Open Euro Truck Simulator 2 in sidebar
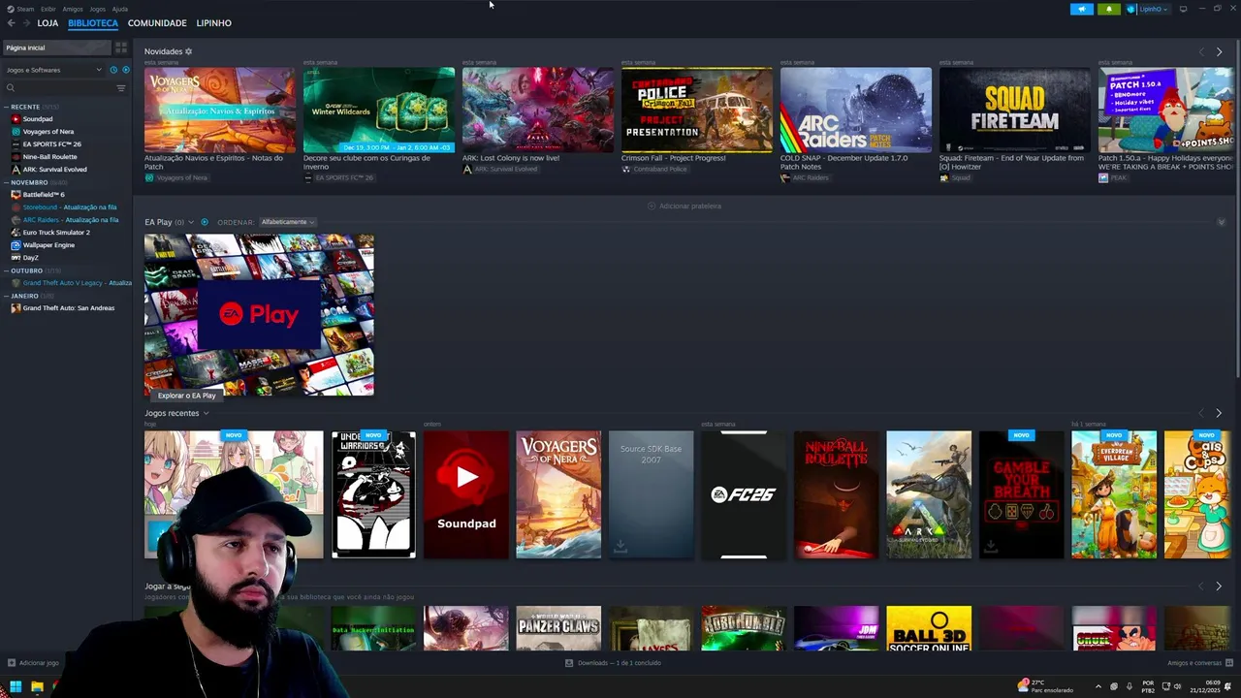 tap(56, 232)
